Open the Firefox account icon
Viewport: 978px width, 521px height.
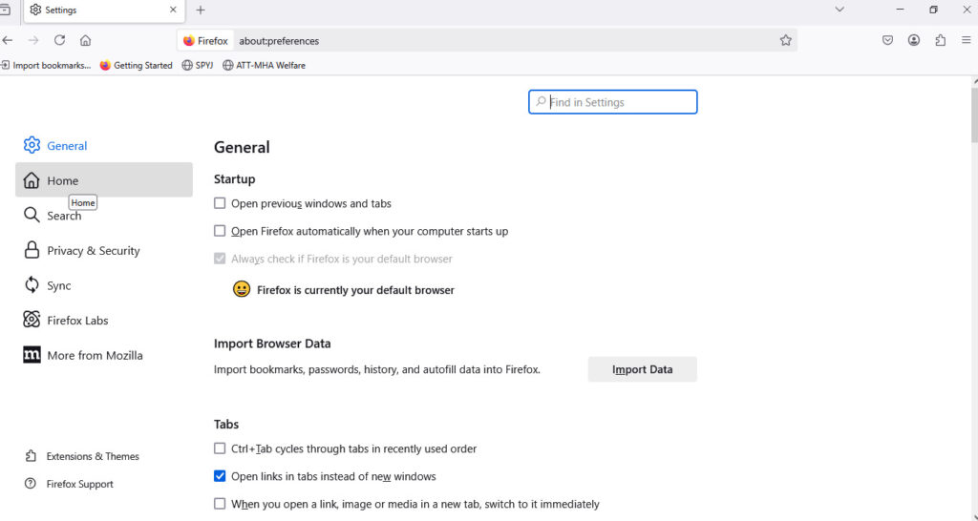(x=914, y=40)
